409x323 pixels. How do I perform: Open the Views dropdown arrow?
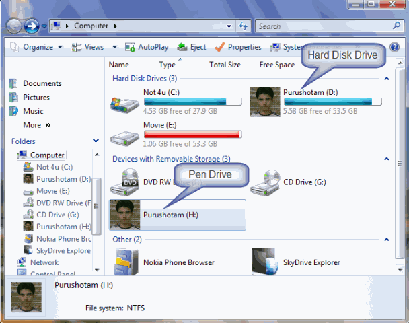pyautogui.click(x=114, y=47)
